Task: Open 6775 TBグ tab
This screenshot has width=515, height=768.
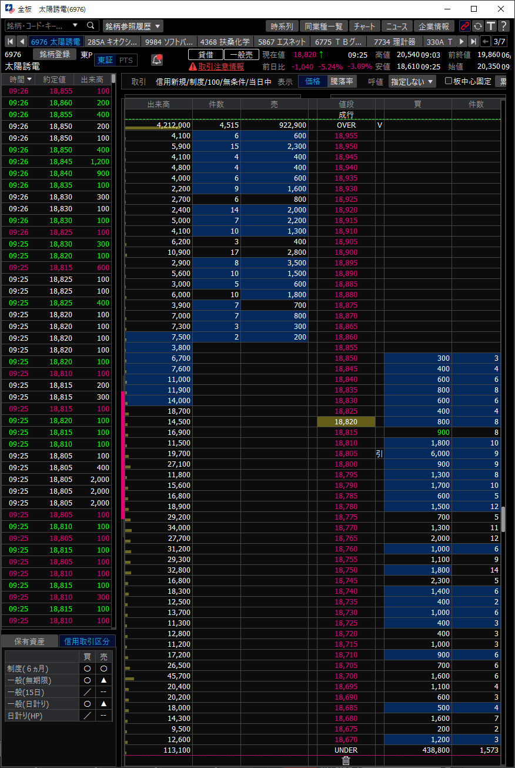Action: coord(339,42)
